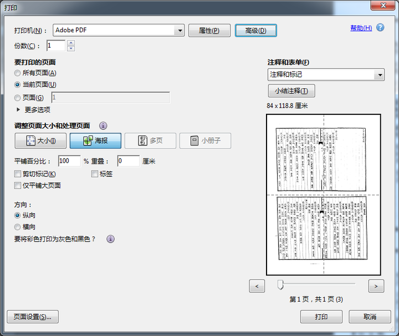The height and width of the screenshot is (336, 399).
Task: Open printer 属性 properties button
Action: [209, 31]
